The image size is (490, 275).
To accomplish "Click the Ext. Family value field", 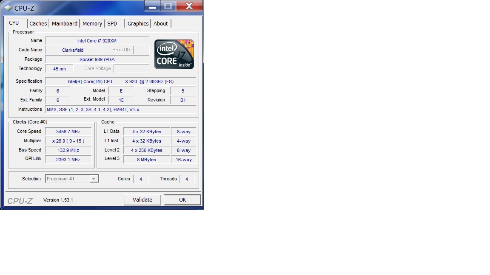I will pyautogui.click(x=58, y=101).
